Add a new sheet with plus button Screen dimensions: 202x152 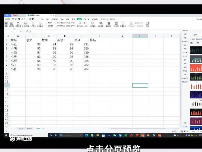(x=43, y=129)
